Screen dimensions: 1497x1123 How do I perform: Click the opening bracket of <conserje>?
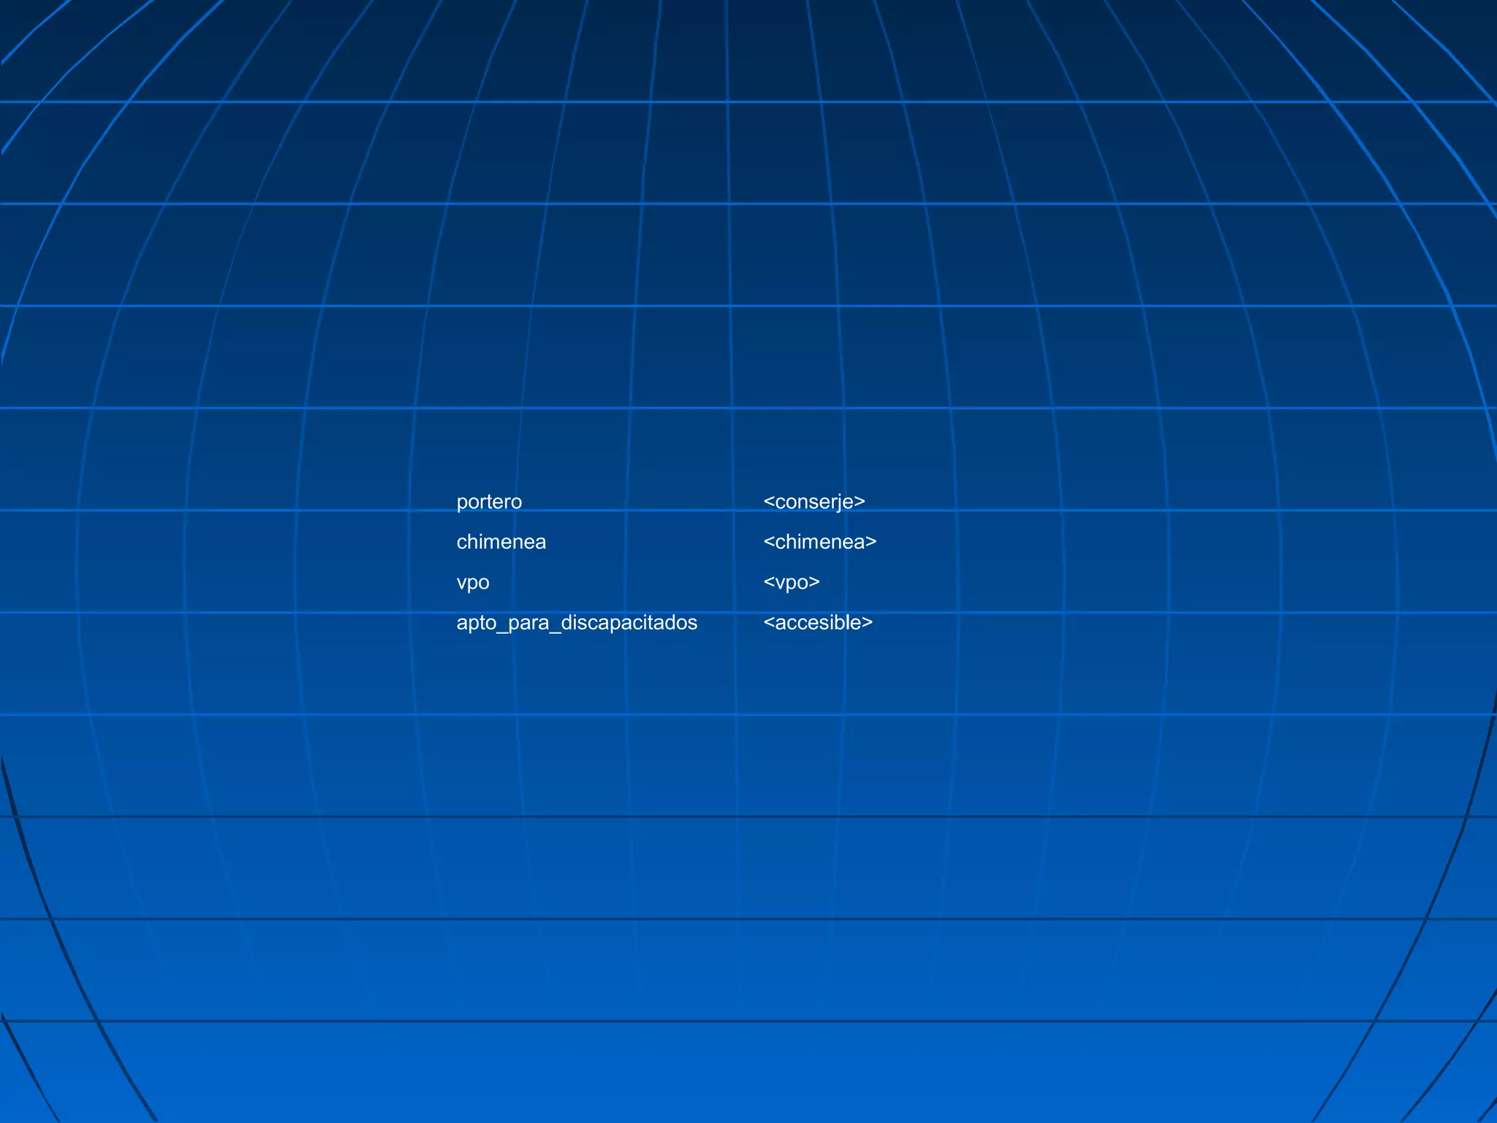(768, 502)
